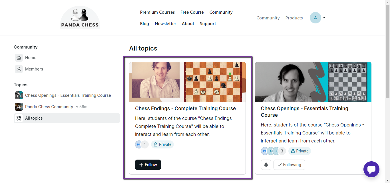Screen dimensions: 390x183
Task: Click the Panda Chess logo
Action: pyautogui.click(x=80, y=18)
